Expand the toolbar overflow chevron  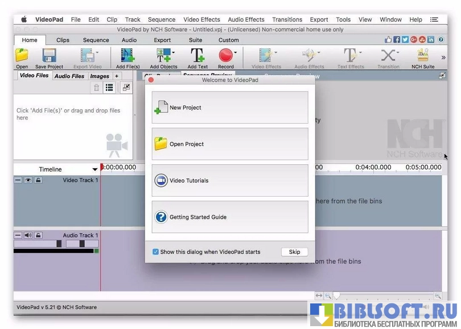443,57
